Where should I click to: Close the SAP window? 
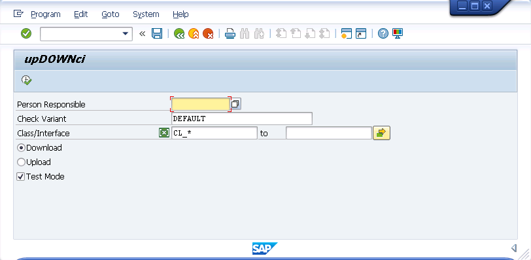coord(487,6)
